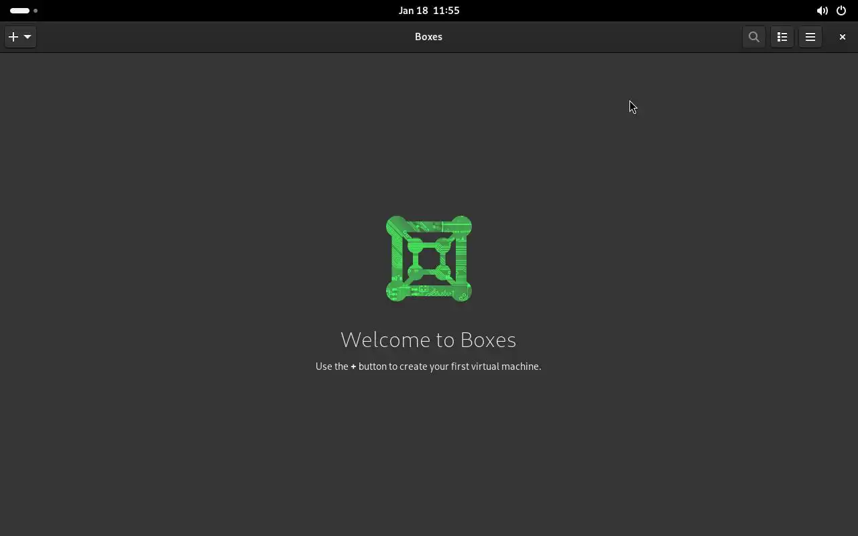Click the volume speaker icon in top bar
Image resolution: width=858 pixels, height=536 pixels.
tap(822, 11)
